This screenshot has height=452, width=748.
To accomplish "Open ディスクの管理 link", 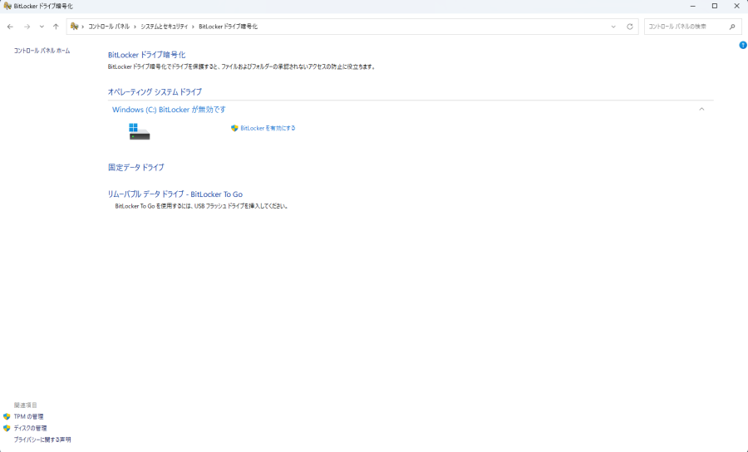I will pyautogui.click(x=30, y=428).
